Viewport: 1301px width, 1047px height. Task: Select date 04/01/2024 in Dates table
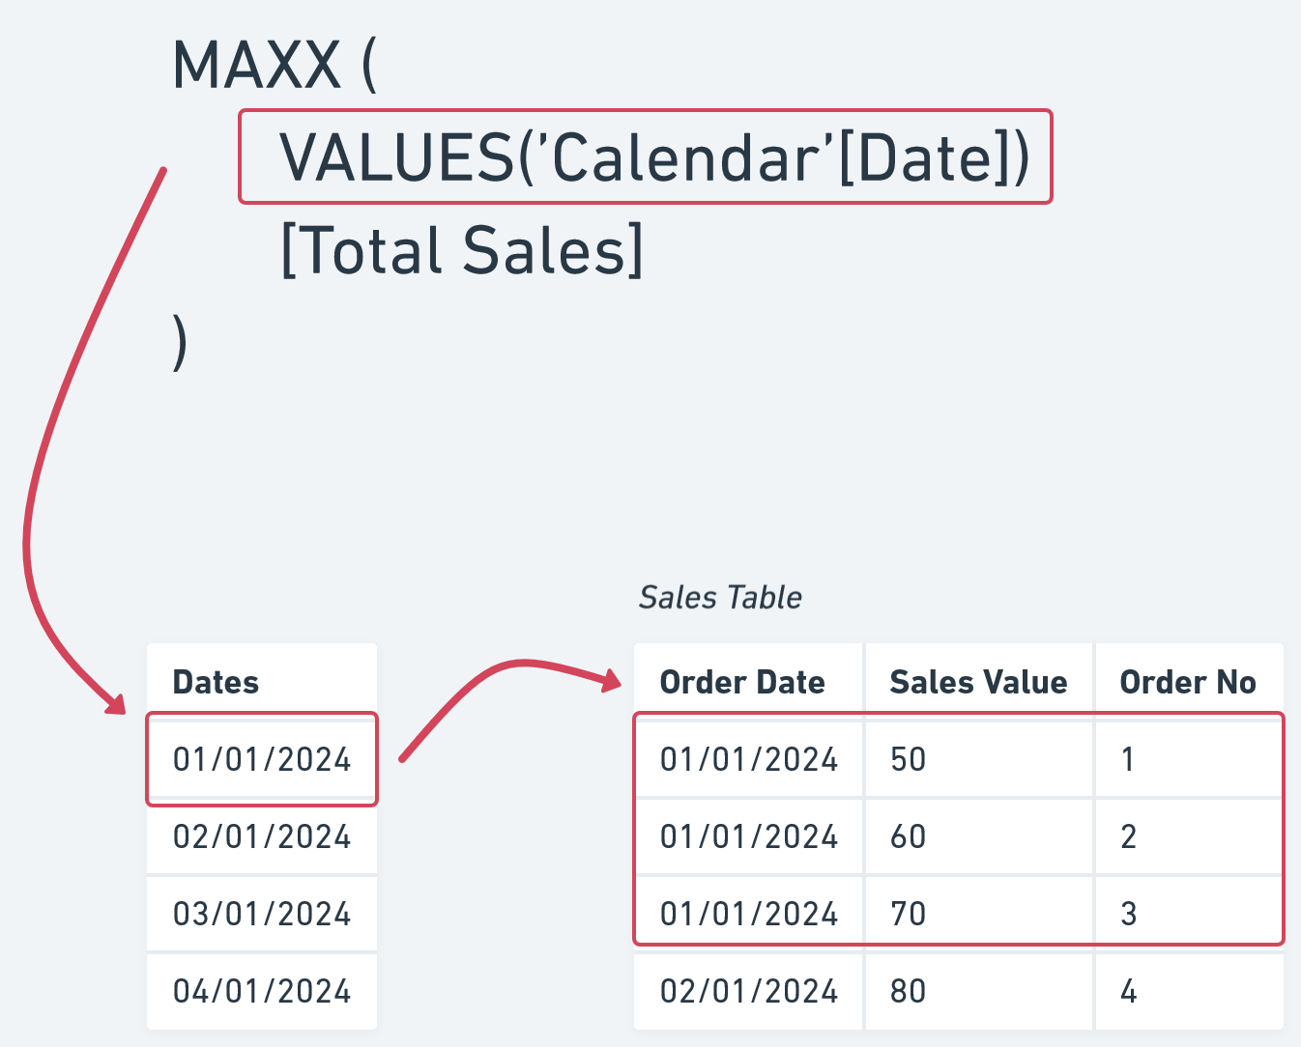(262, 991)
